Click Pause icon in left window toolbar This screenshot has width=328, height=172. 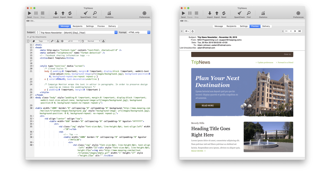[x=36, y=13]
